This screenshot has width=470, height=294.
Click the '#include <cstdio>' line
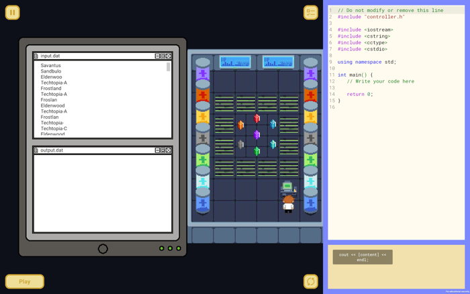click(x=363, y=49)
